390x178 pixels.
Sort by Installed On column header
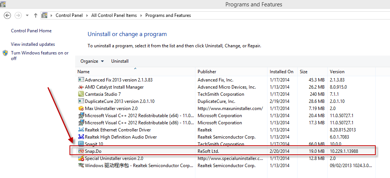[282, 72]
